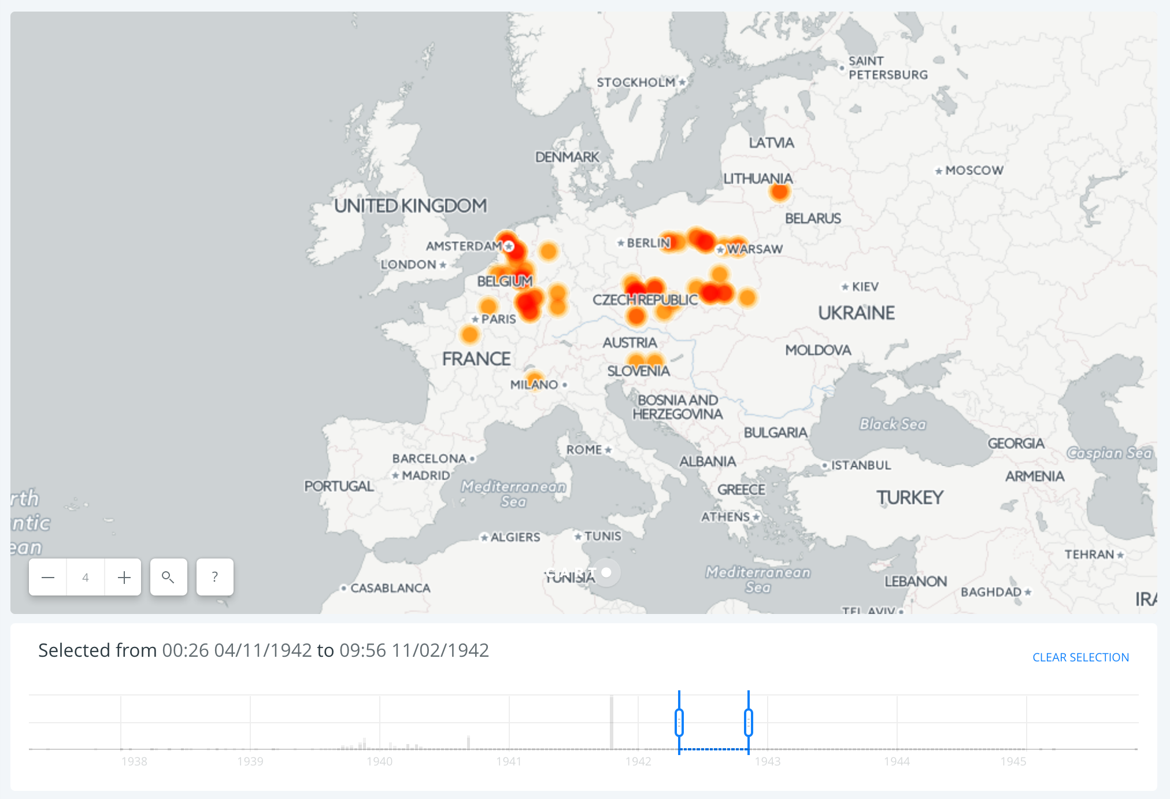The height and width of the screenshot is (799, 1170).
Task: Open the map search magnifier tool
Action: pyautogui.click(x=168, y=577)
